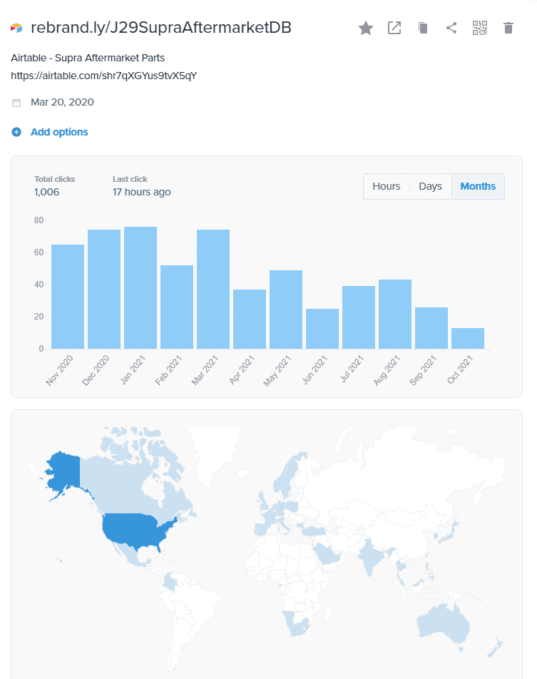Click the Mar 2021 bar in chart
The width and height of the screenshot is (537, 679).
pyautogui.click(x=213, y=289)
